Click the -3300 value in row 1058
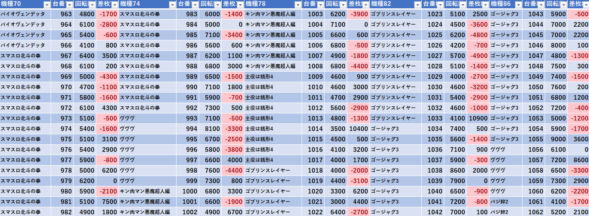The image size is (589, 216). pyautogui.click(x=579, y=171)
